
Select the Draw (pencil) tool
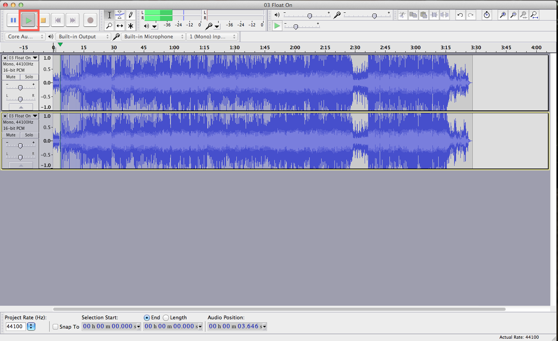coord(131,15)
